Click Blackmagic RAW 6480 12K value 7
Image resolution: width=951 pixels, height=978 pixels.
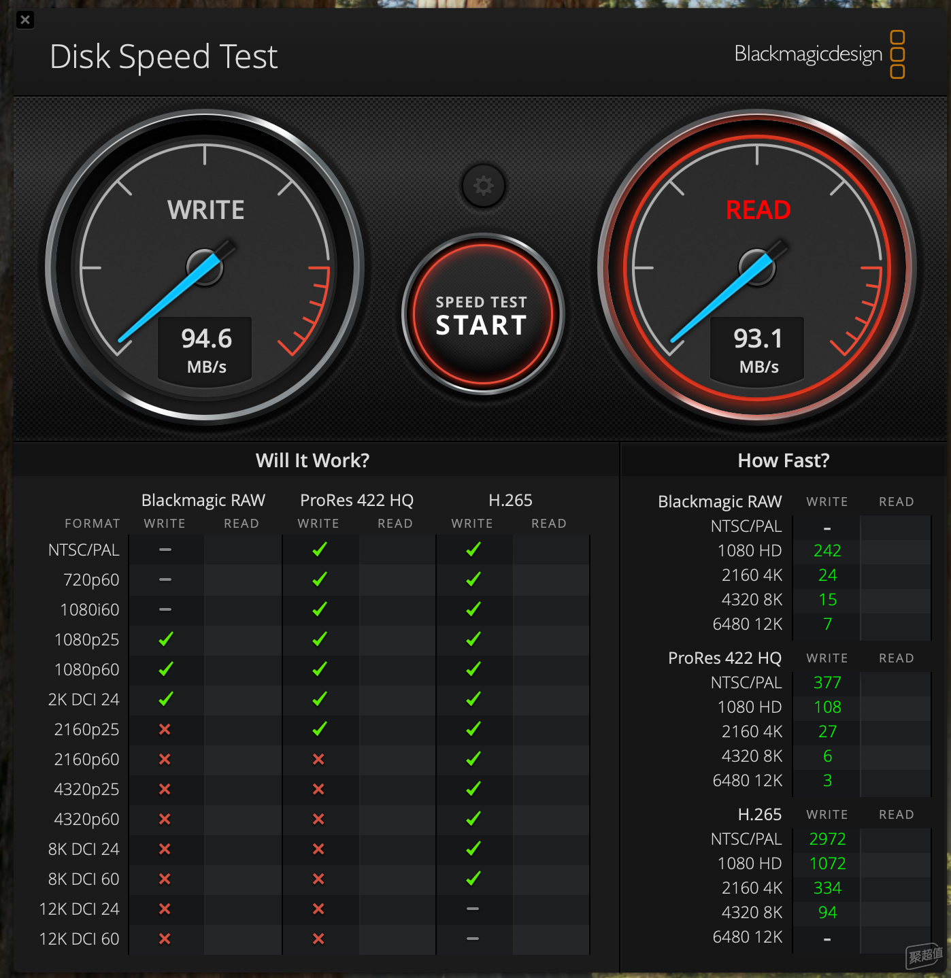pyautogui.click(x=827, y=624)
